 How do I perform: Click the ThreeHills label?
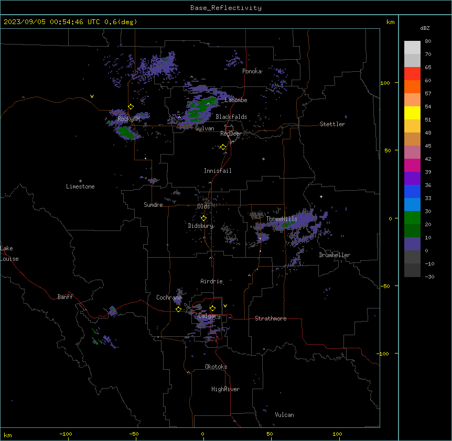pos(282,219)
